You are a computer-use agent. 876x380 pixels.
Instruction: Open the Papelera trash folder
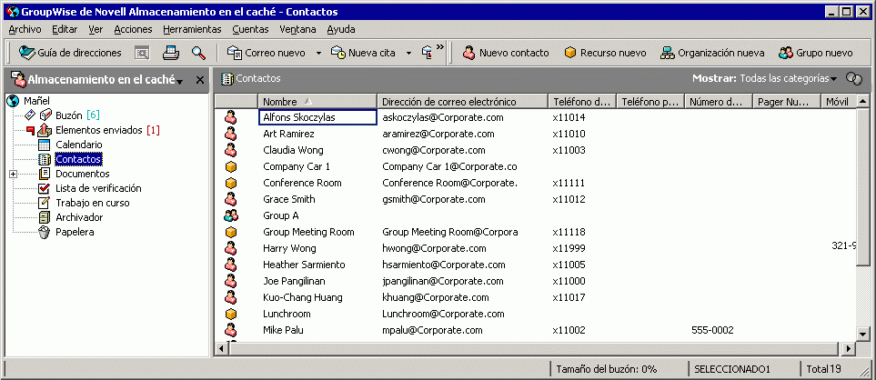75,232
